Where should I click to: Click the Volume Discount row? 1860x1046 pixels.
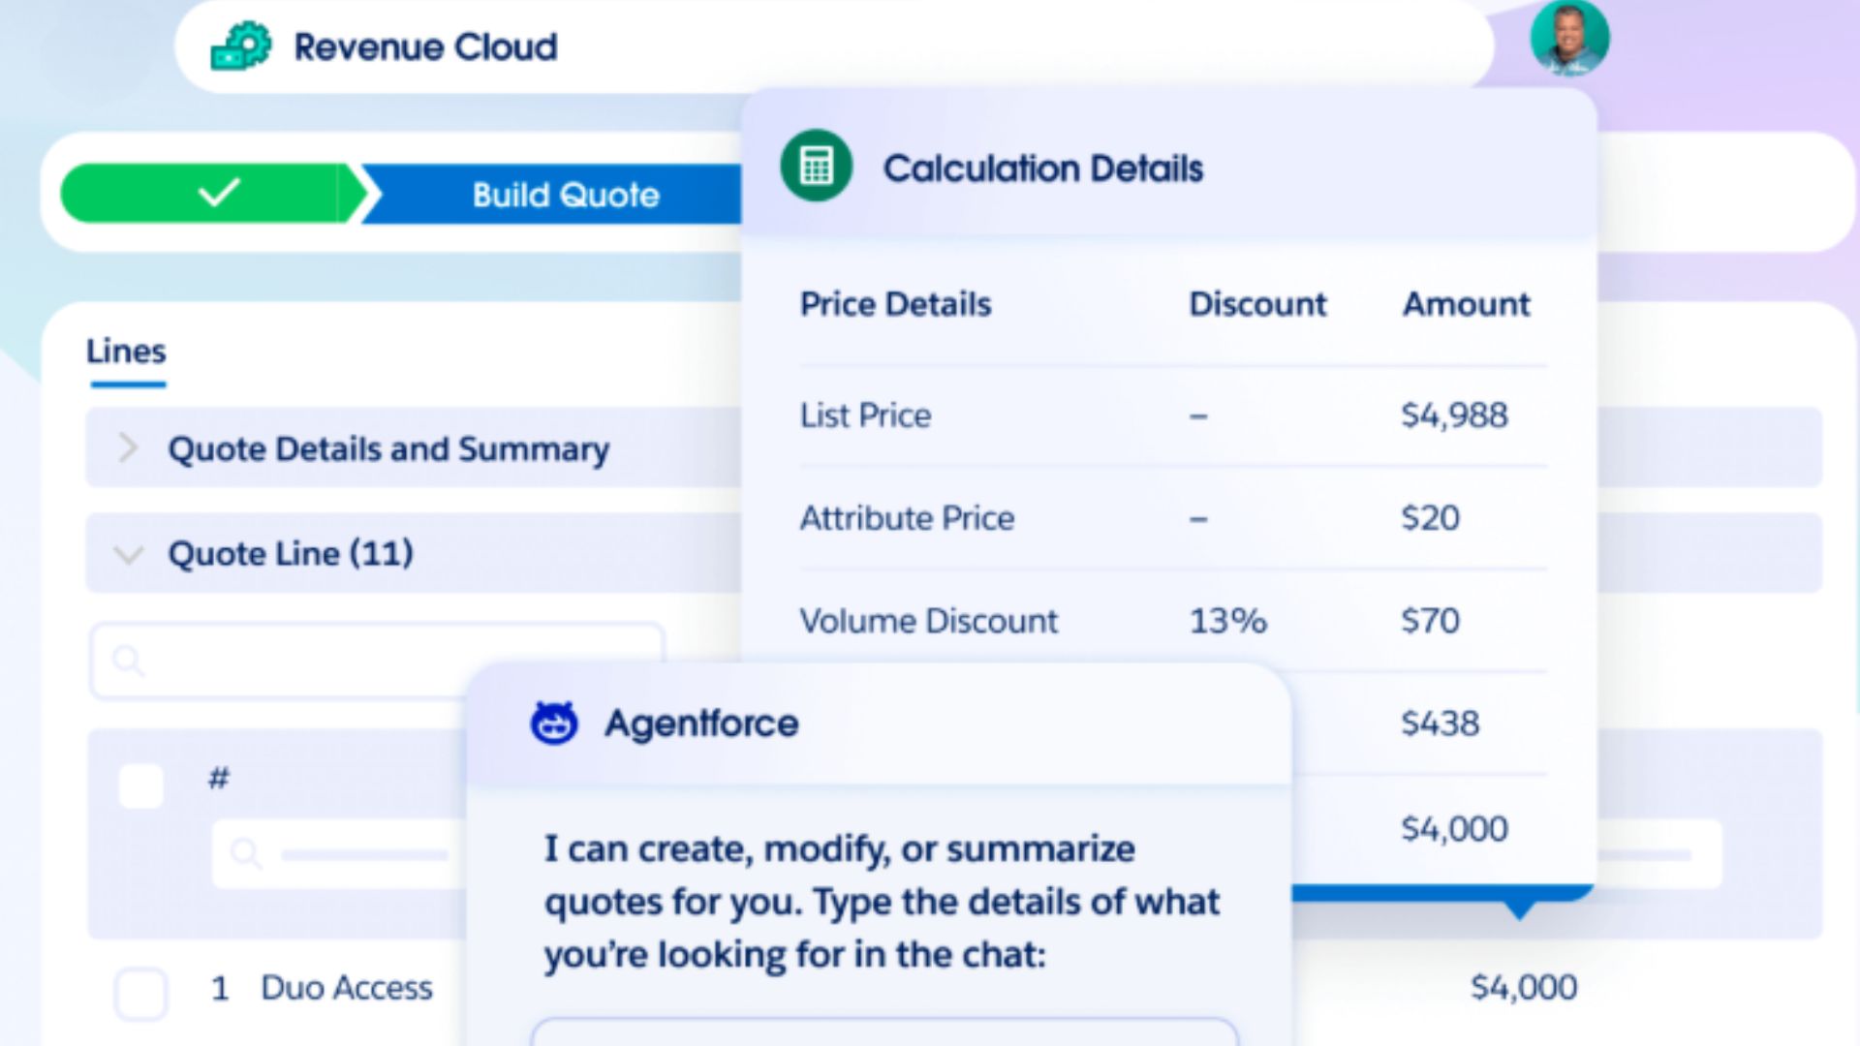[1172, 620]
